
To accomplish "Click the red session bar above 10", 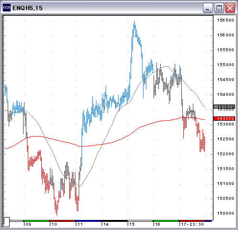I will point(62,221).
